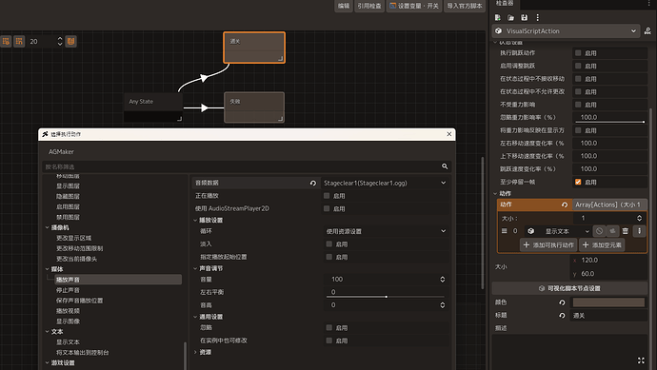Click the 引用检查 button
This screenshot has width=657, height=370.
369,6
